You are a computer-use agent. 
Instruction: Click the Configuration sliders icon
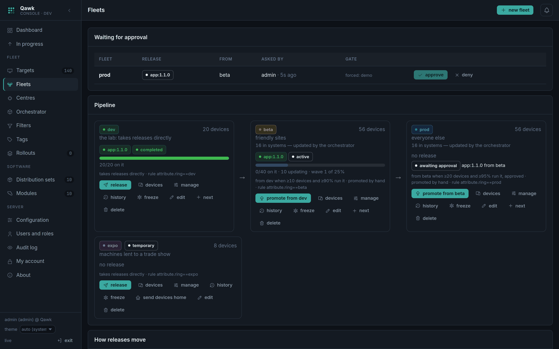click(10, 220)
